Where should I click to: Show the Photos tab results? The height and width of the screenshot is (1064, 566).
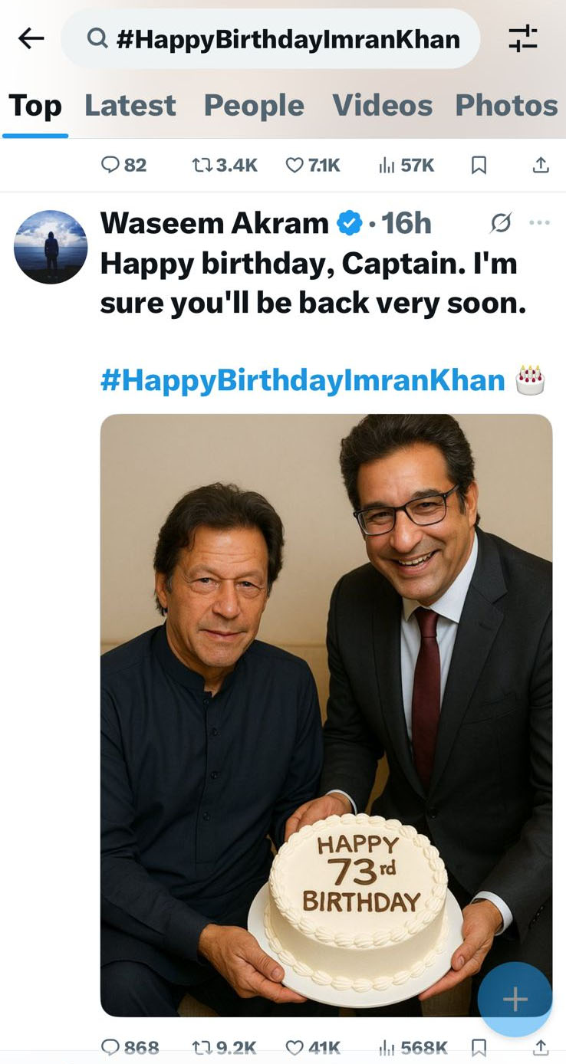(506, 106)
